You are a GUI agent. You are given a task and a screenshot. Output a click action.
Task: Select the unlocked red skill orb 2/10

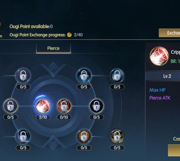43,106
